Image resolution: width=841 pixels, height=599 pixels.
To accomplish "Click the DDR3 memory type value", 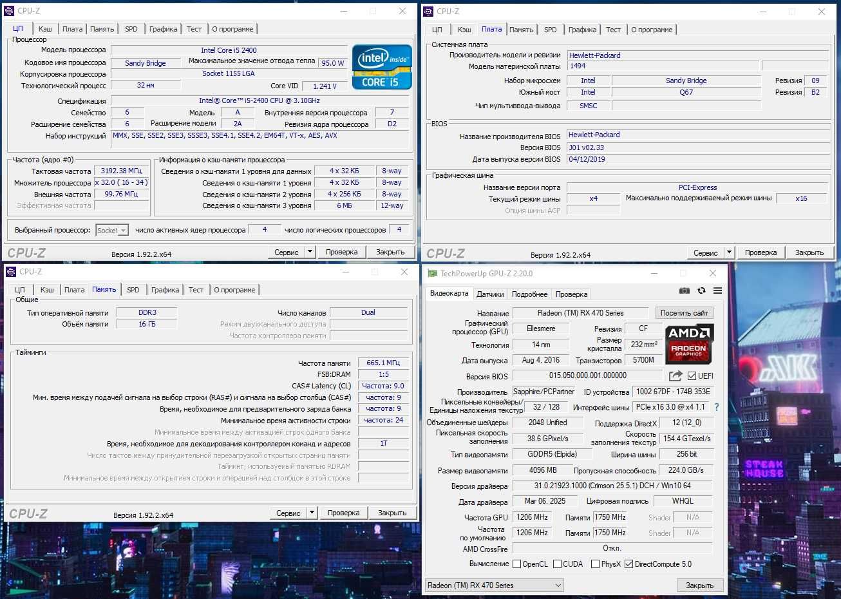I will tap(147, 312).
